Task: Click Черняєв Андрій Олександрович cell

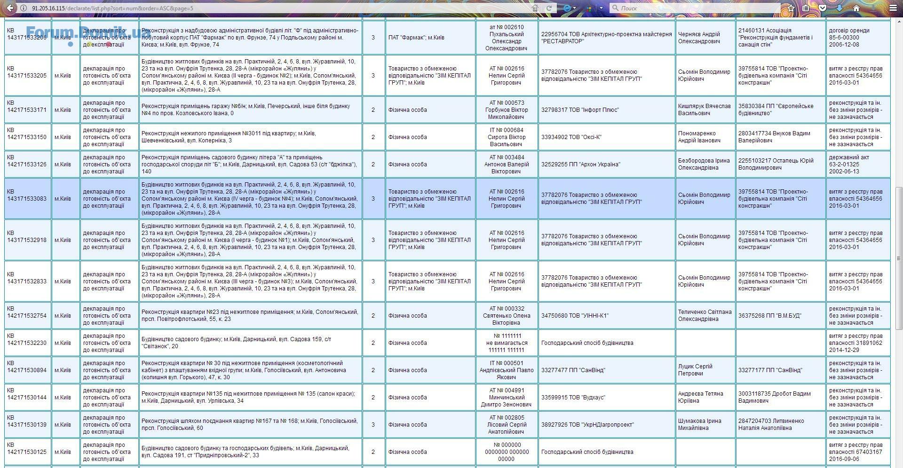Action: [705, 38]
